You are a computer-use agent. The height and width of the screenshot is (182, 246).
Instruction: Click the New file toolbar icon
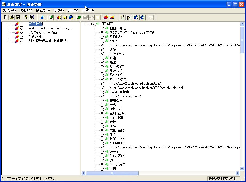point(6,17)
